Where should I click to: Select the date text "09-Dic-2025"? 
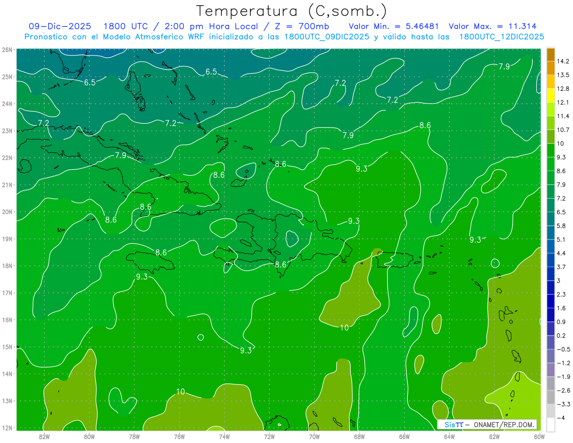[x=61, y=26]
